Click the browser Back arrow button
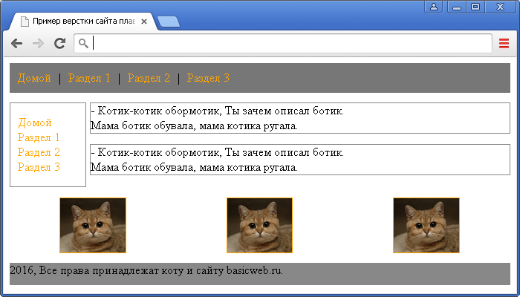 [16, 44]
